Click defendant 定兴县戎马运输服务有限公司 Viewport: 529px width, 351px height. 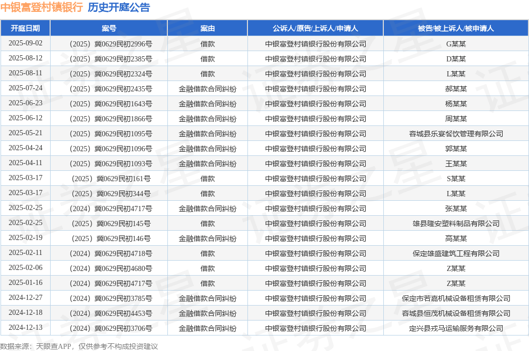[x=456, y=328]
